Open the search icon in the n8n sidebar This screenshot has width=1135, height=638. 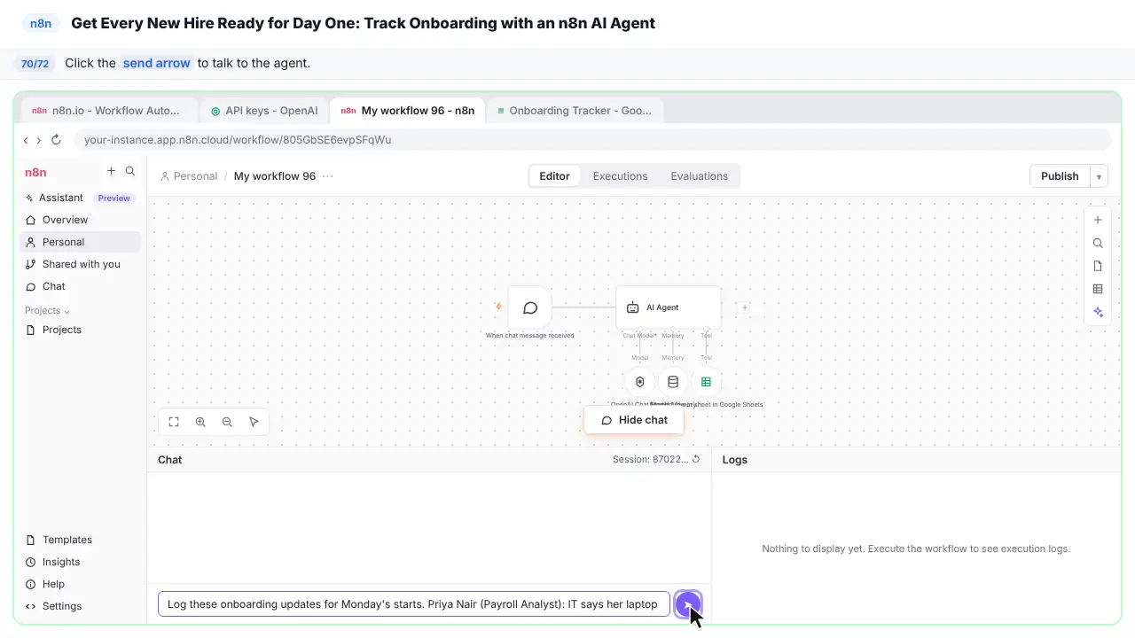pyautogui.click(x=130, y=171)
